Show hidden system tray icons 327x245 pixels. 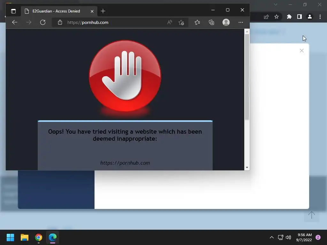pos(272,237)
